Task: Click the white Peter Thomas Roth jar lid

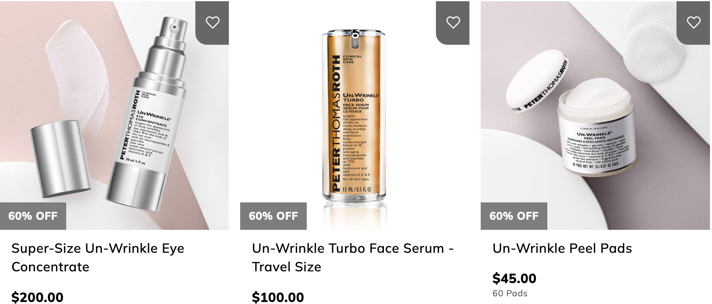Action: point(537,83)
